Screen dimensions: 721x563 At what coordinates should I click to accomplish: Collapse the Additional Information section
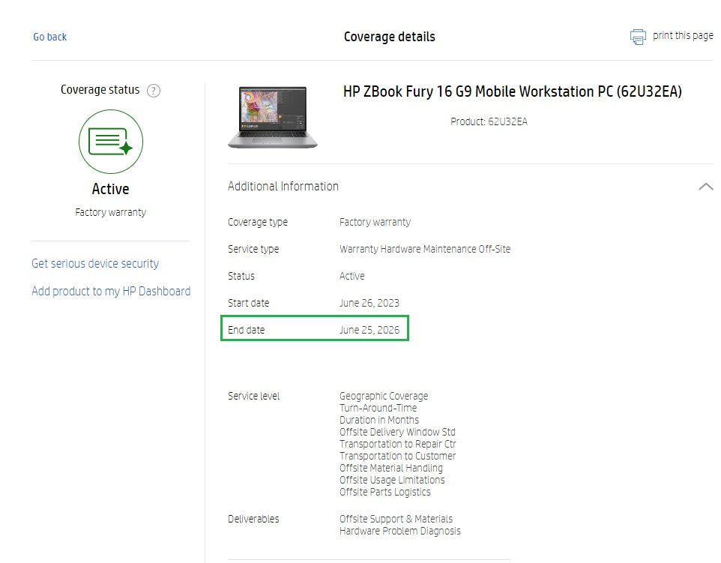coord(705,185)
